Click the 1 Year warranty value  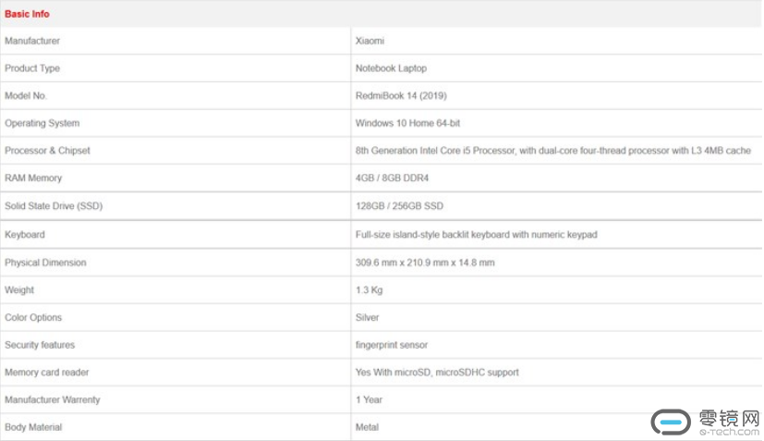pyautogui.click(x=370, y=399)
